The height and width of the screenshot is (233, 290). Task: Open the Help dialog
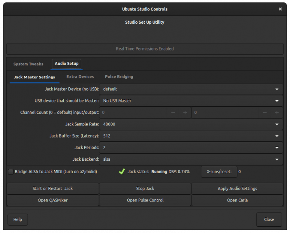coord(17,219)
